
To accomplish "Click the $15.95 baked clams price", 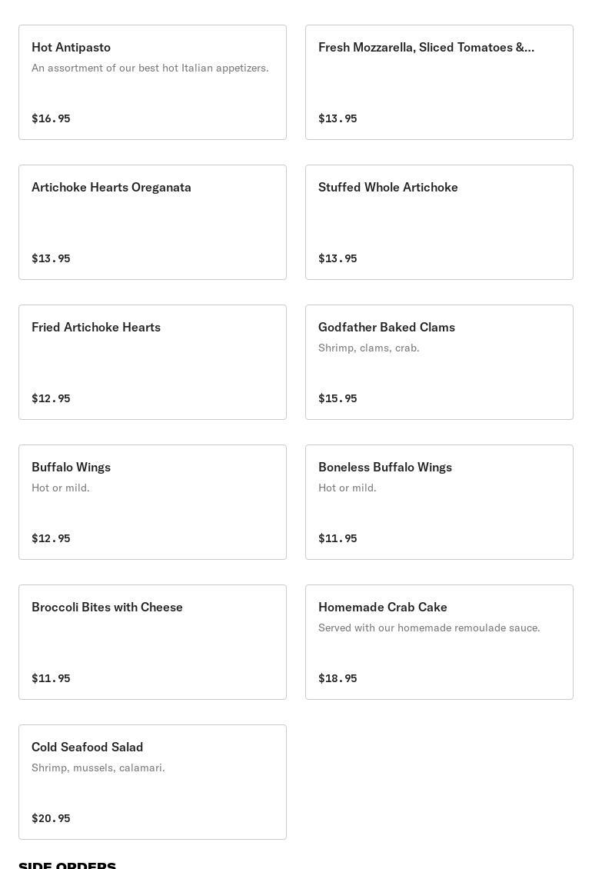I will coord(338,398).
